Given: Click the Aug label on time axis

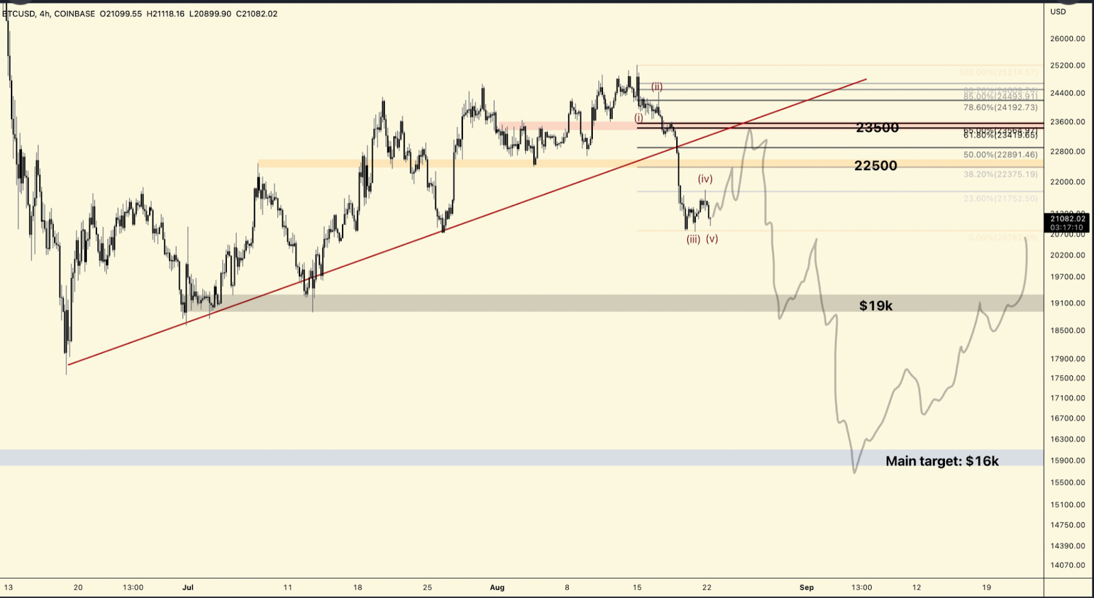Looking at the screenshot, I should (497, 588).
